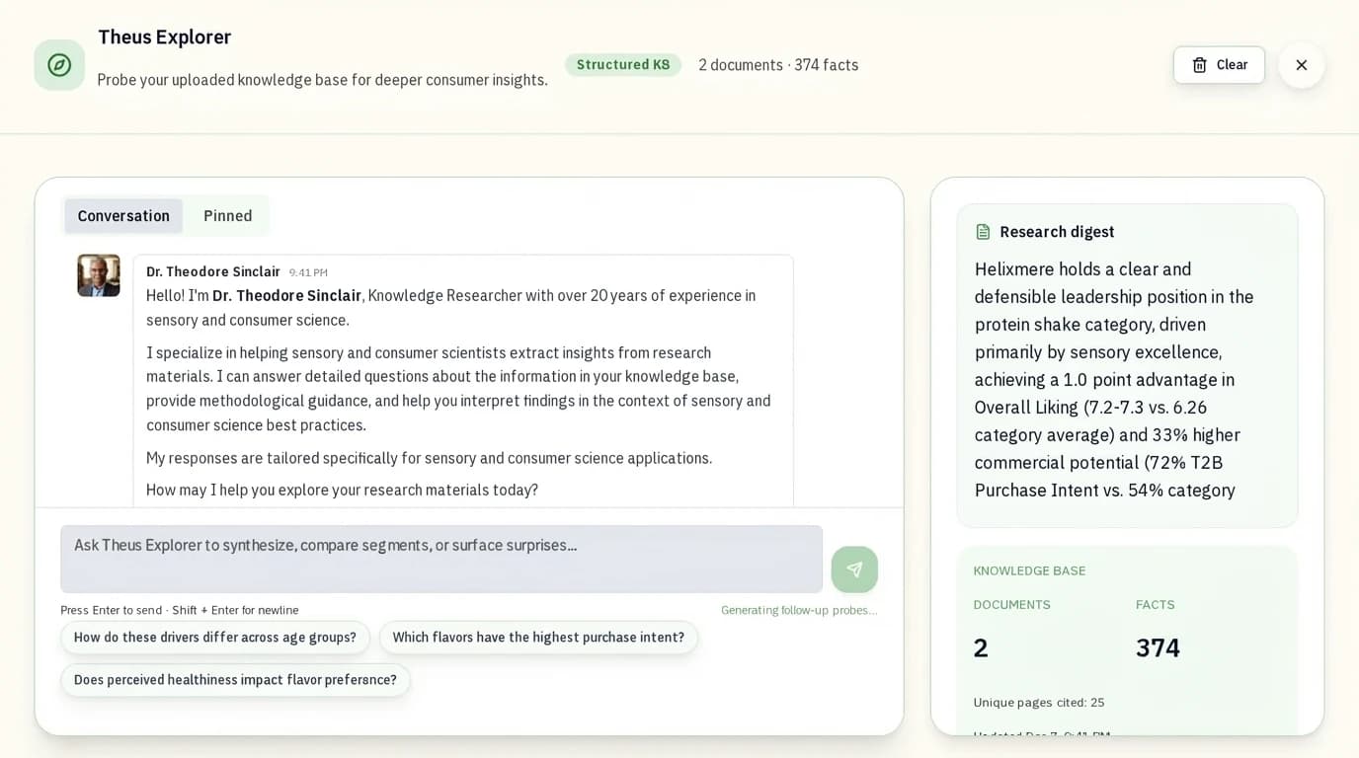Image resolution: width=1359 pixels, height=758 pixels.
Task: Ask "How do these drivers differ across age groups?"
Action: 214,638
